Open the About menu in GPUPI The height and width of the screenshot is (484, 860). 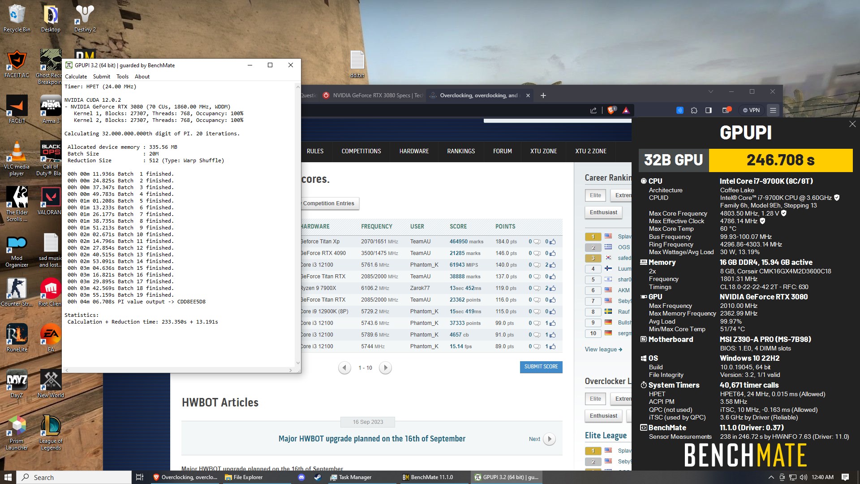click(142, 77)
